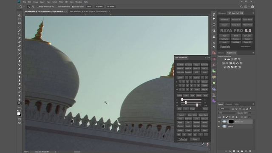272x153 pixels.
Task: Switch to the second document tab
Action: tap(89, 11)
